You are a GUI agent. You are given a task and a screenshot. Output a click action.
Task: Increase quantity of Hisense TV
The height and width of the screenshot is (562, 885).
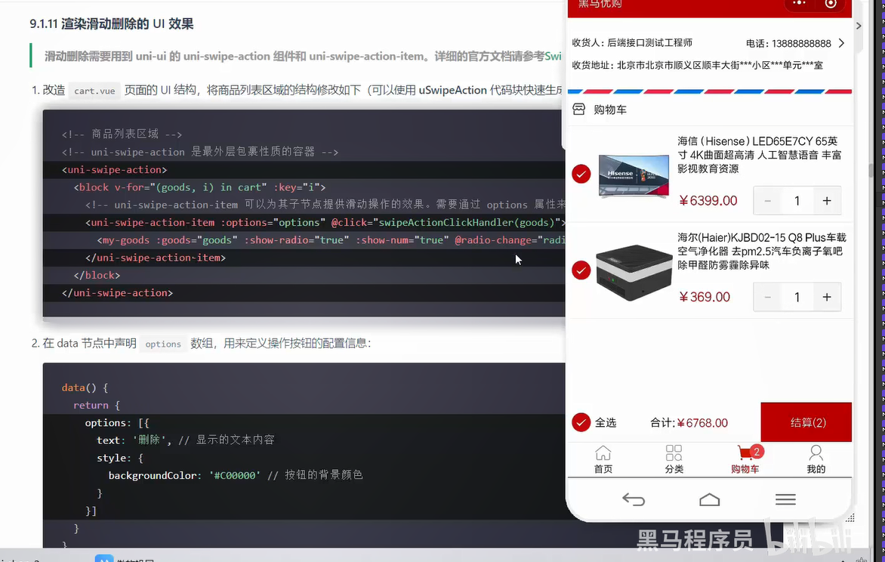pos(827,201)
